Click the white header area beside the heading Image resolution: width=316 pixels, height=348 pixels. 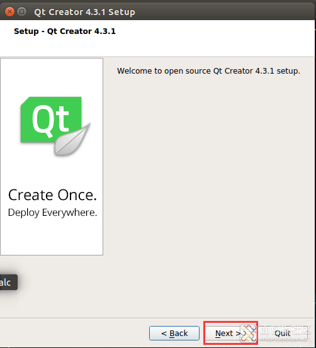(213, 38)
